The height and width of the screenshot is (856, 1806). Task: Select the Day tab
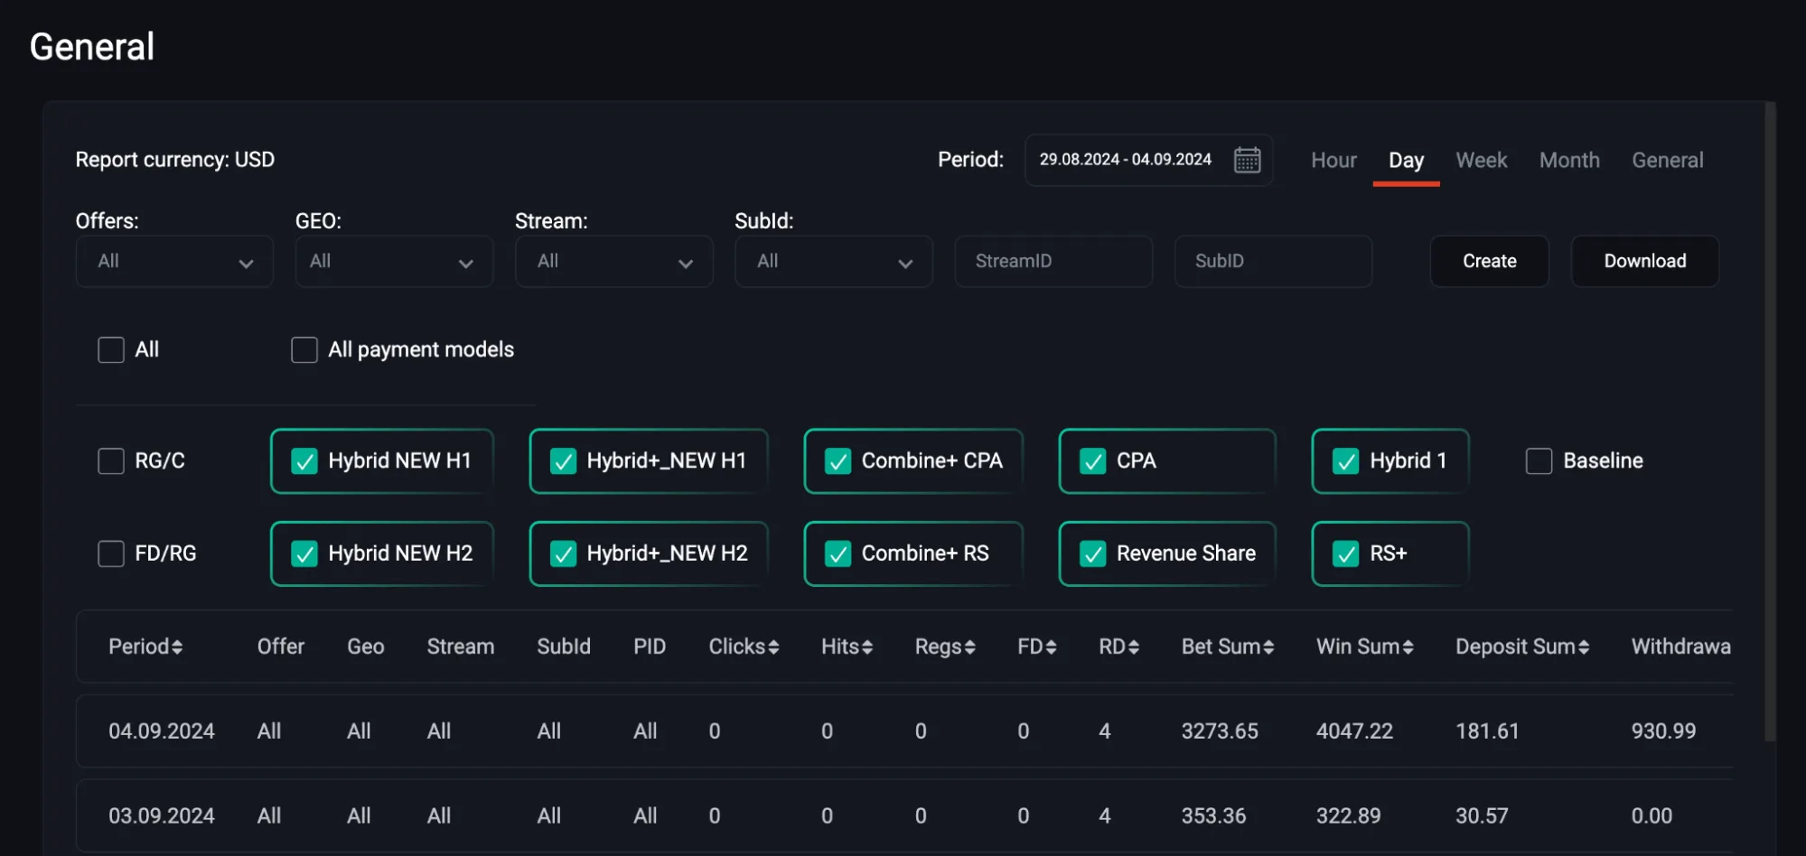coord(1406,160)
